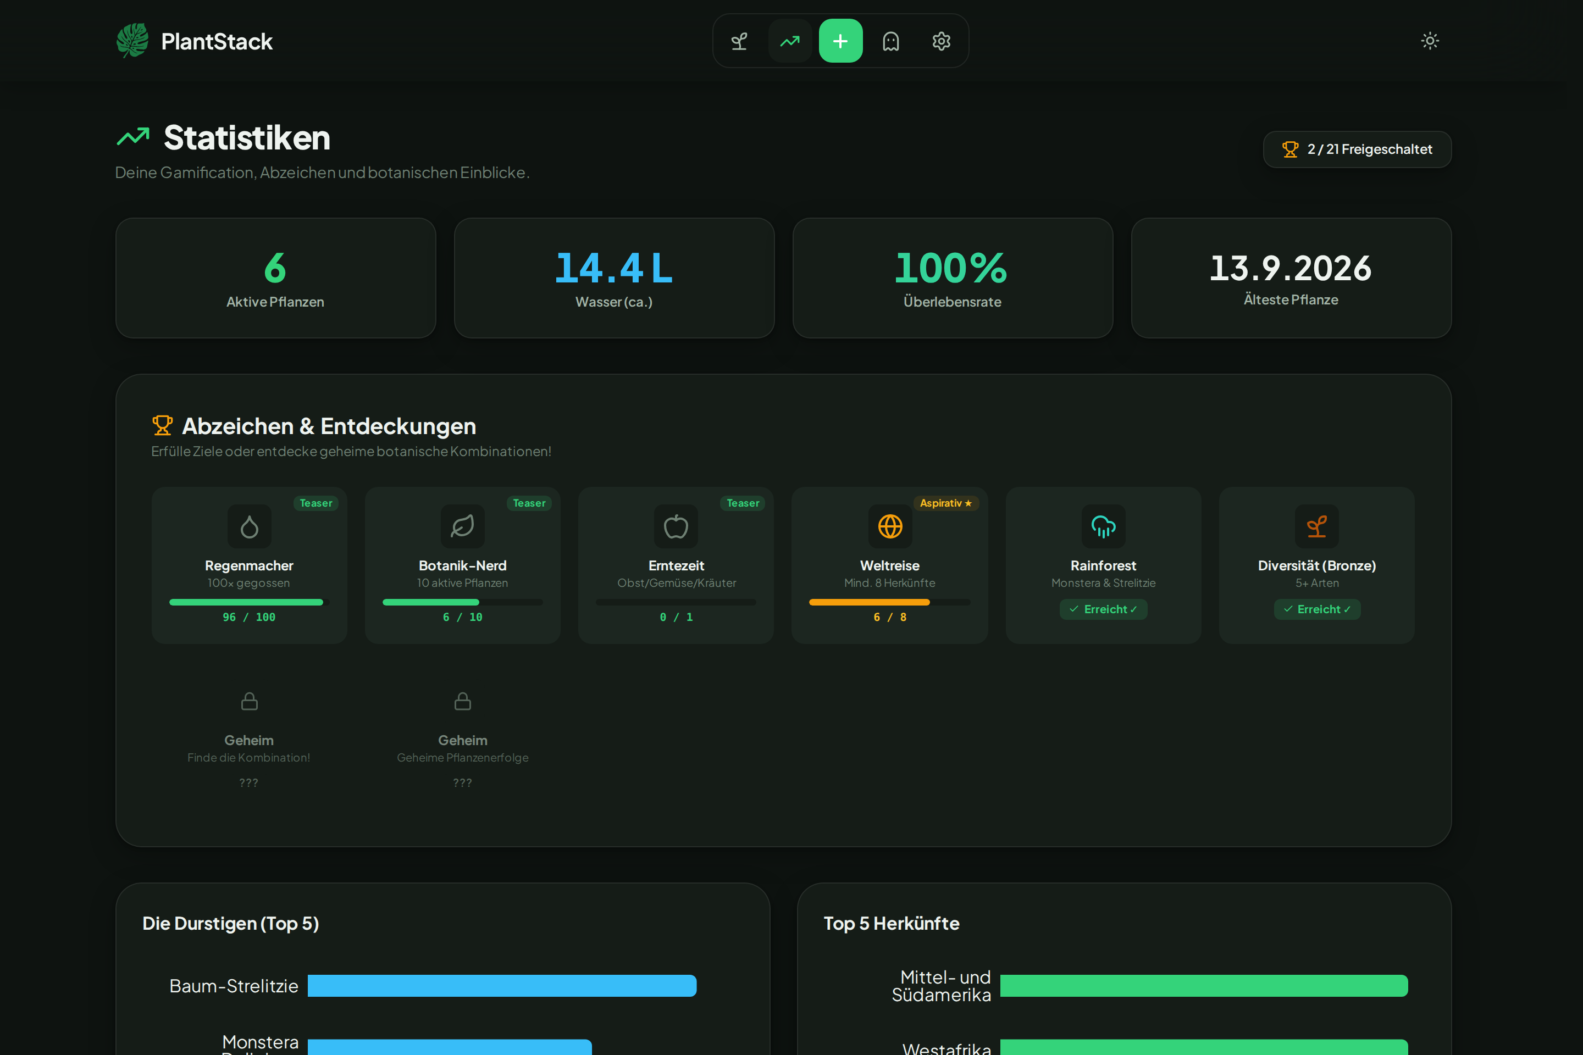1583x1055 pixels.
Task: Click the "Die Durstigen (Top 5)" heading
Action: [230, 923]
